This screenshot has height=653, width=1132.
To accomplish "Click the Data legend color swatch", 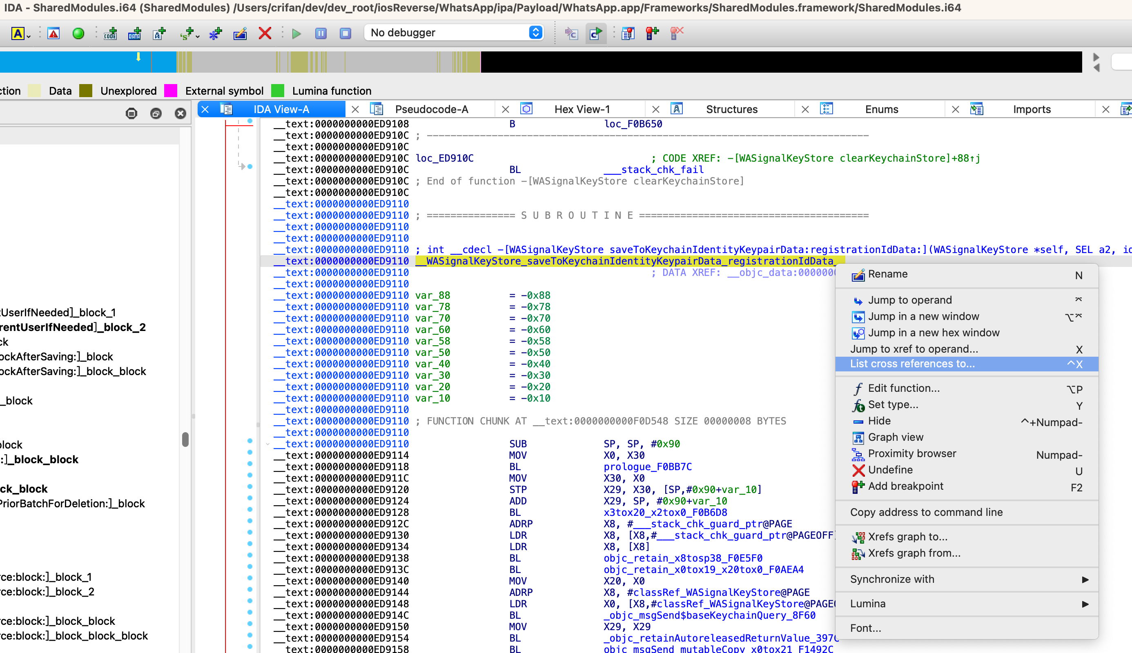I will click(34, 91).
